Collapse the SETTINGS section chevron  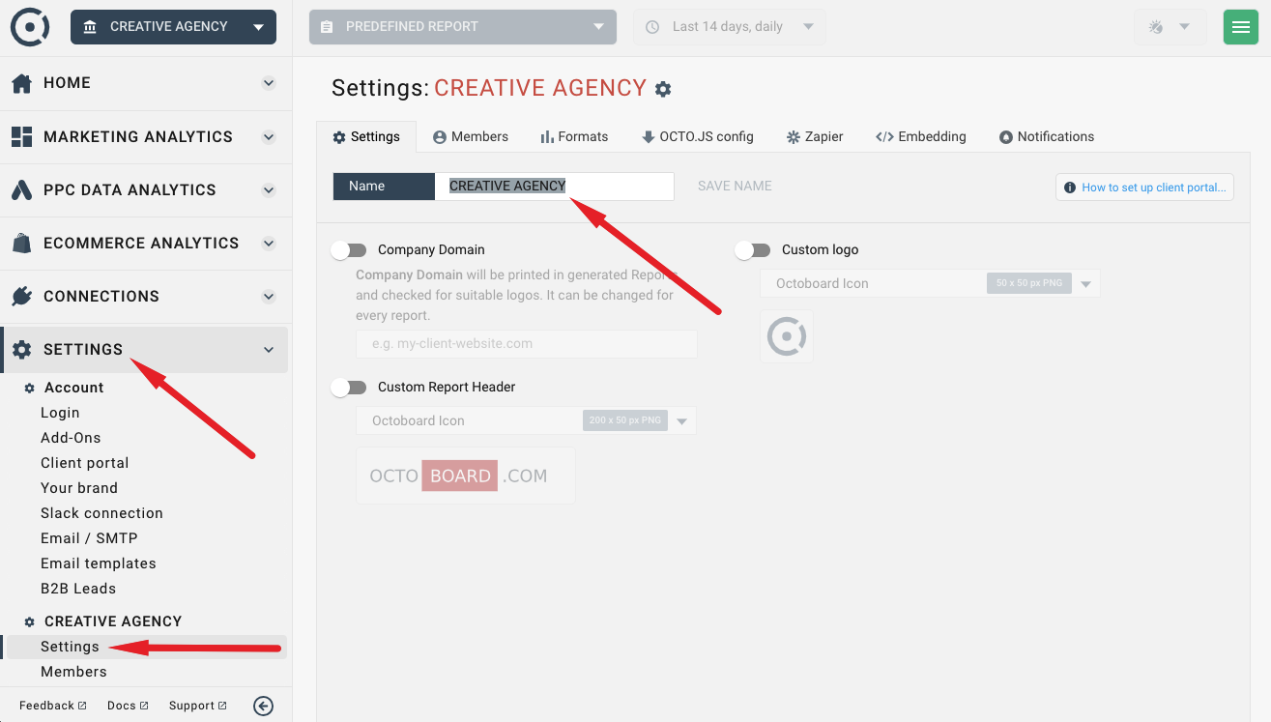(x=269, y=349)
